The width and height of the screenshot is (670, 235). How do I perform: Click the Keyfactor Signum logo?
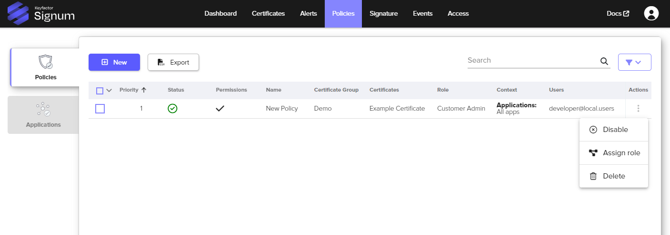tap(41, 13)
